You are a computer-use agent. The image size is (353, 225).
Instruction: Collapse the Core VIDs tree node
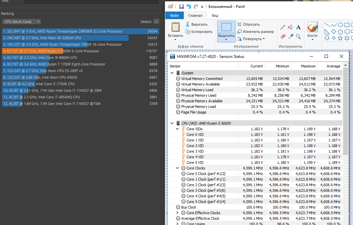177,129
